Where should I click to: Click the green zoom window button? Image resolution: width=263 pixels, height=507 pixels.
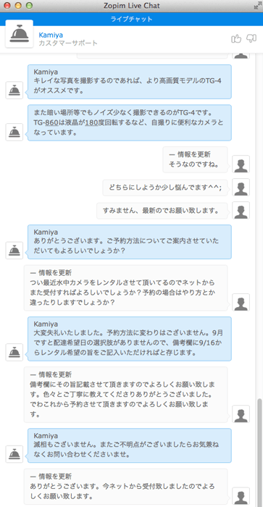pyautogui.click(x=29, y=6)
